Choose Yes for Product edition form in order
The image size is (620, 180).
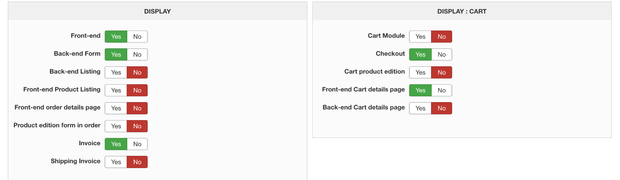[116, 126]
